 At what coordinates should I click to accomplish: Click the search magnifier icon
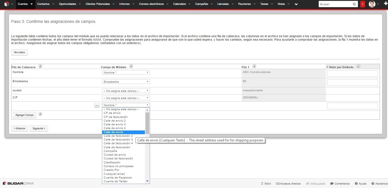point(354,4)
